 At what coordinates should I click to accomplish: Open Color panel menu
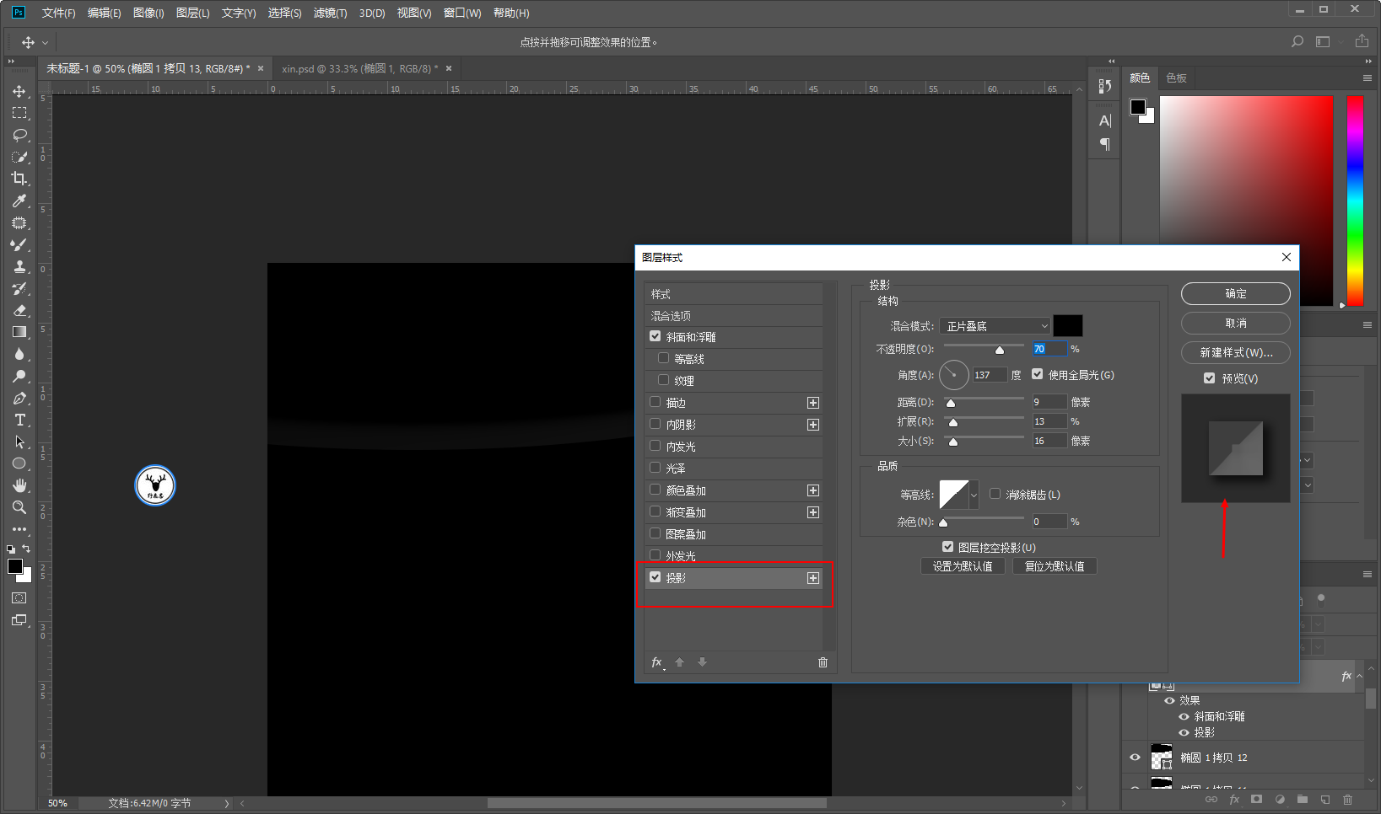pyautogui.click(x=1367, y=78)
